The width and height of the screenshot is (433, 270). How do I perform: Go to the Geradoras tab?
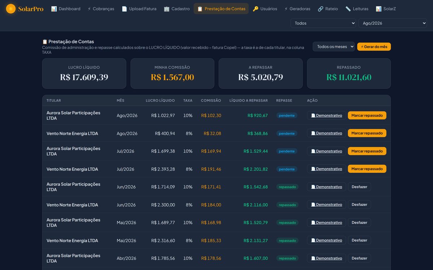[297, 9]
